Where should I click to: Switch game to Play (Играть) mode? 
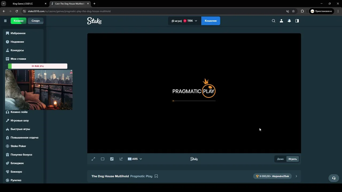click(293, 159)
